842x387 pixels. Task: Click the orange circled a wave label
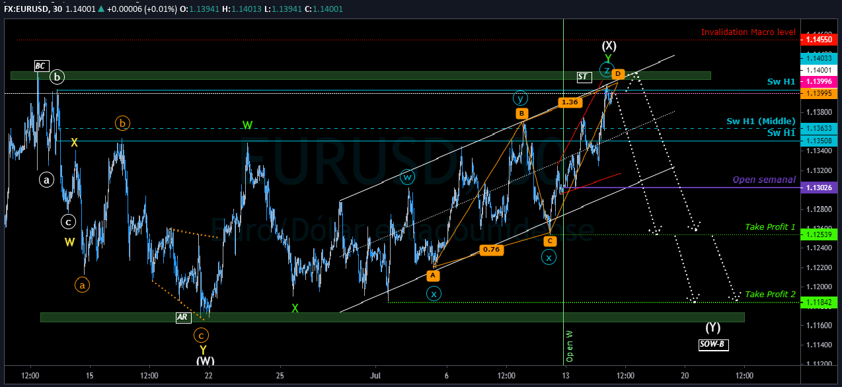(x=83, y=285)
